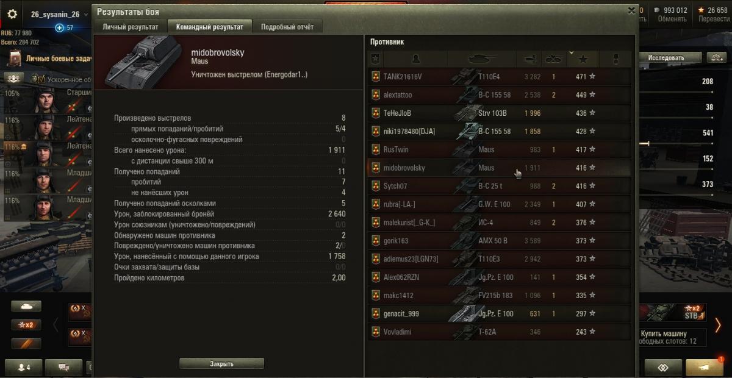Switch to the Личный результат tab
This screenshot has width=732, height=378.
coord(131,27)
